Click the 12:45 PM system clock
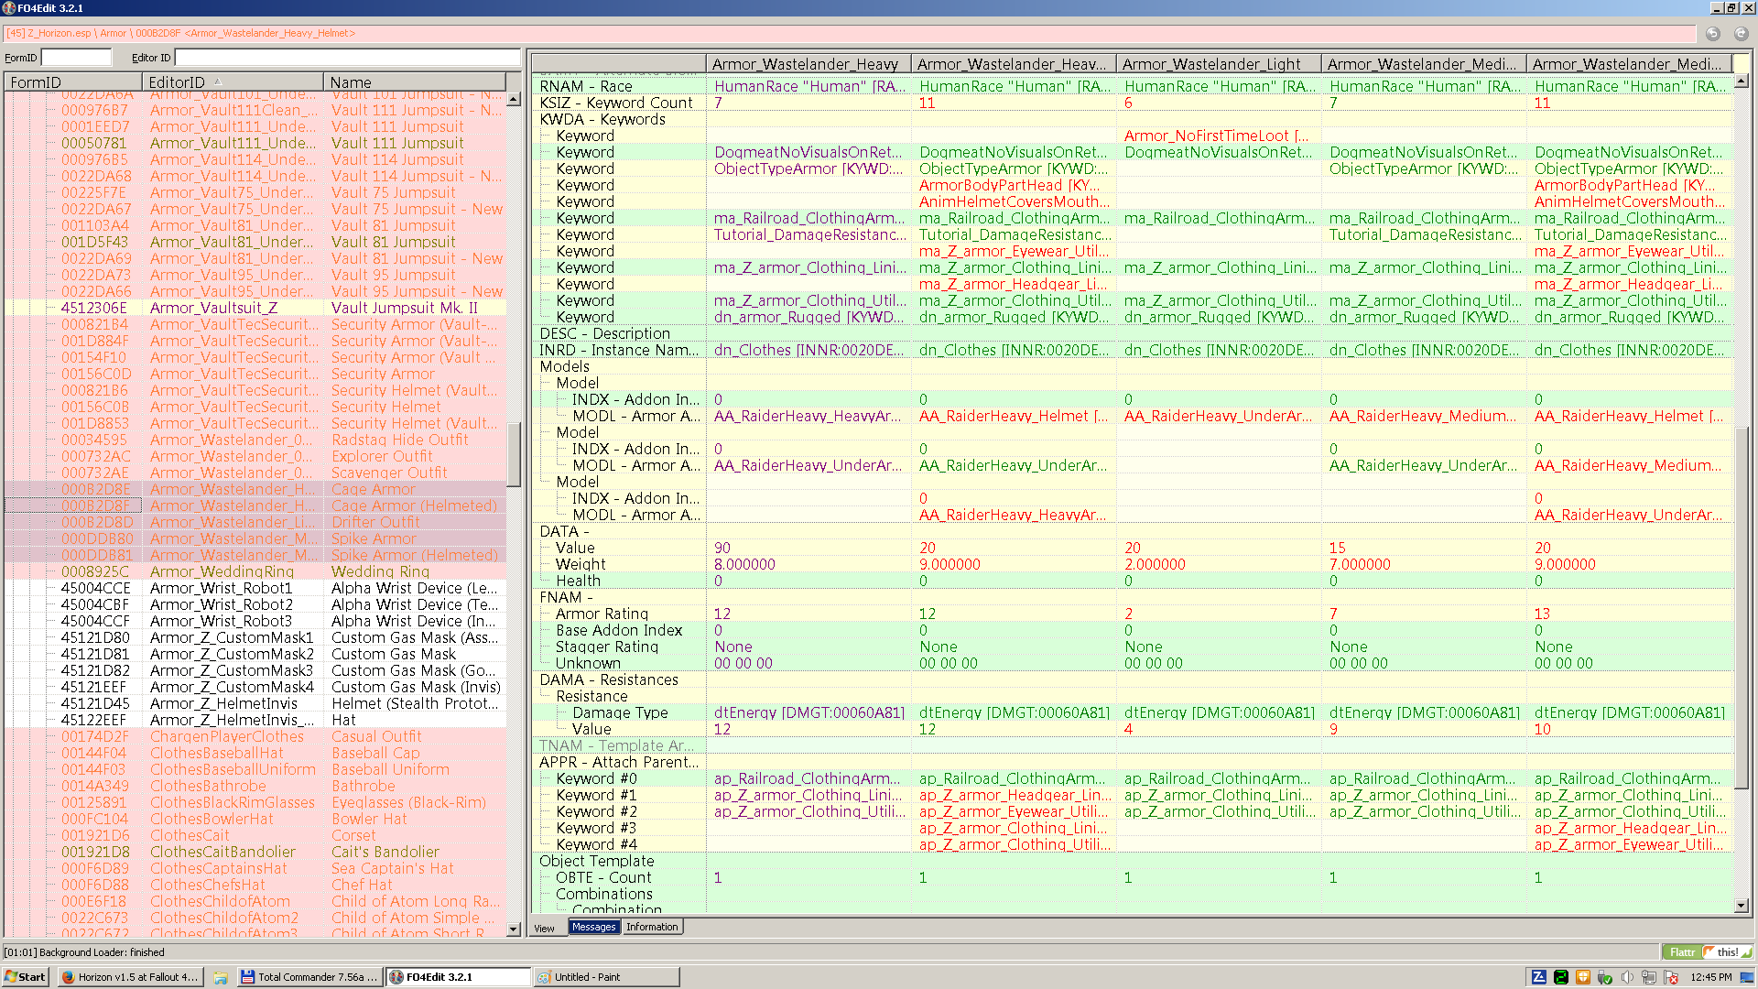1758x989 pixels. (x=1709, y=977)
